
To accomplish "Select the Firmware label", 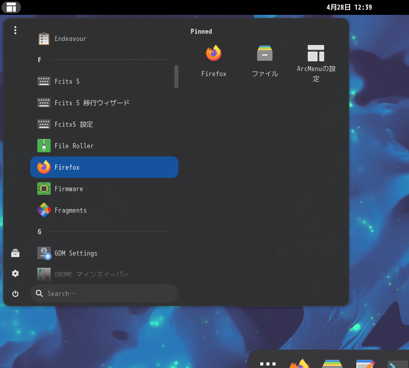I will click(x=69, y=189).
